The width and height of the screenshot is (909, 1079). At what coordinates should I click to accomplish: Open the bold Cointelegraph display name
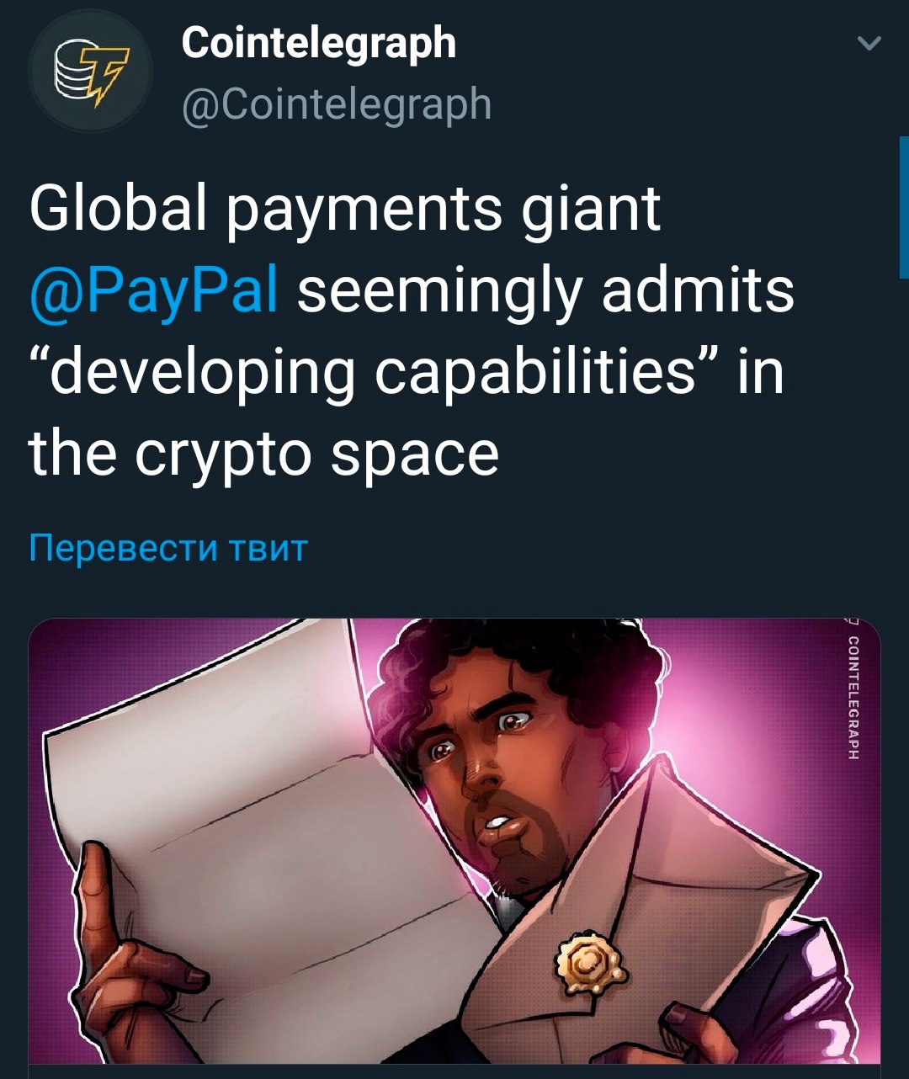tap(318, 42)
